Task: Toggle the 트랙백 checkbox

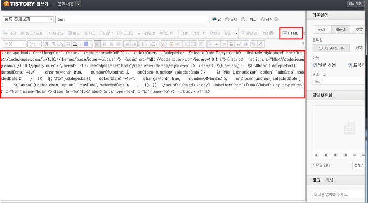Action: [x=350, y=65]
